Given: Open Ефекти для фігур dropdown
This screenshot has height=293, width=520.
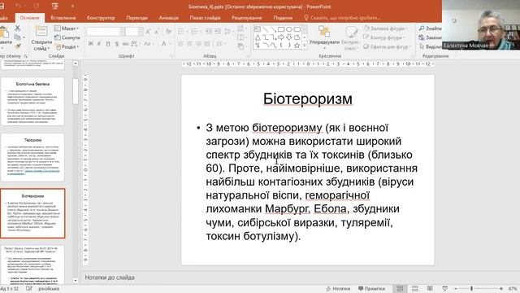Looking at the screenshot, I should 387,47.
